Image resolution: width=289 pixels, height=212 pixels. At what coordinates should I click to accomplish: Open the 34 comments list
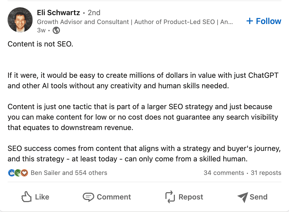coord(224,173)
